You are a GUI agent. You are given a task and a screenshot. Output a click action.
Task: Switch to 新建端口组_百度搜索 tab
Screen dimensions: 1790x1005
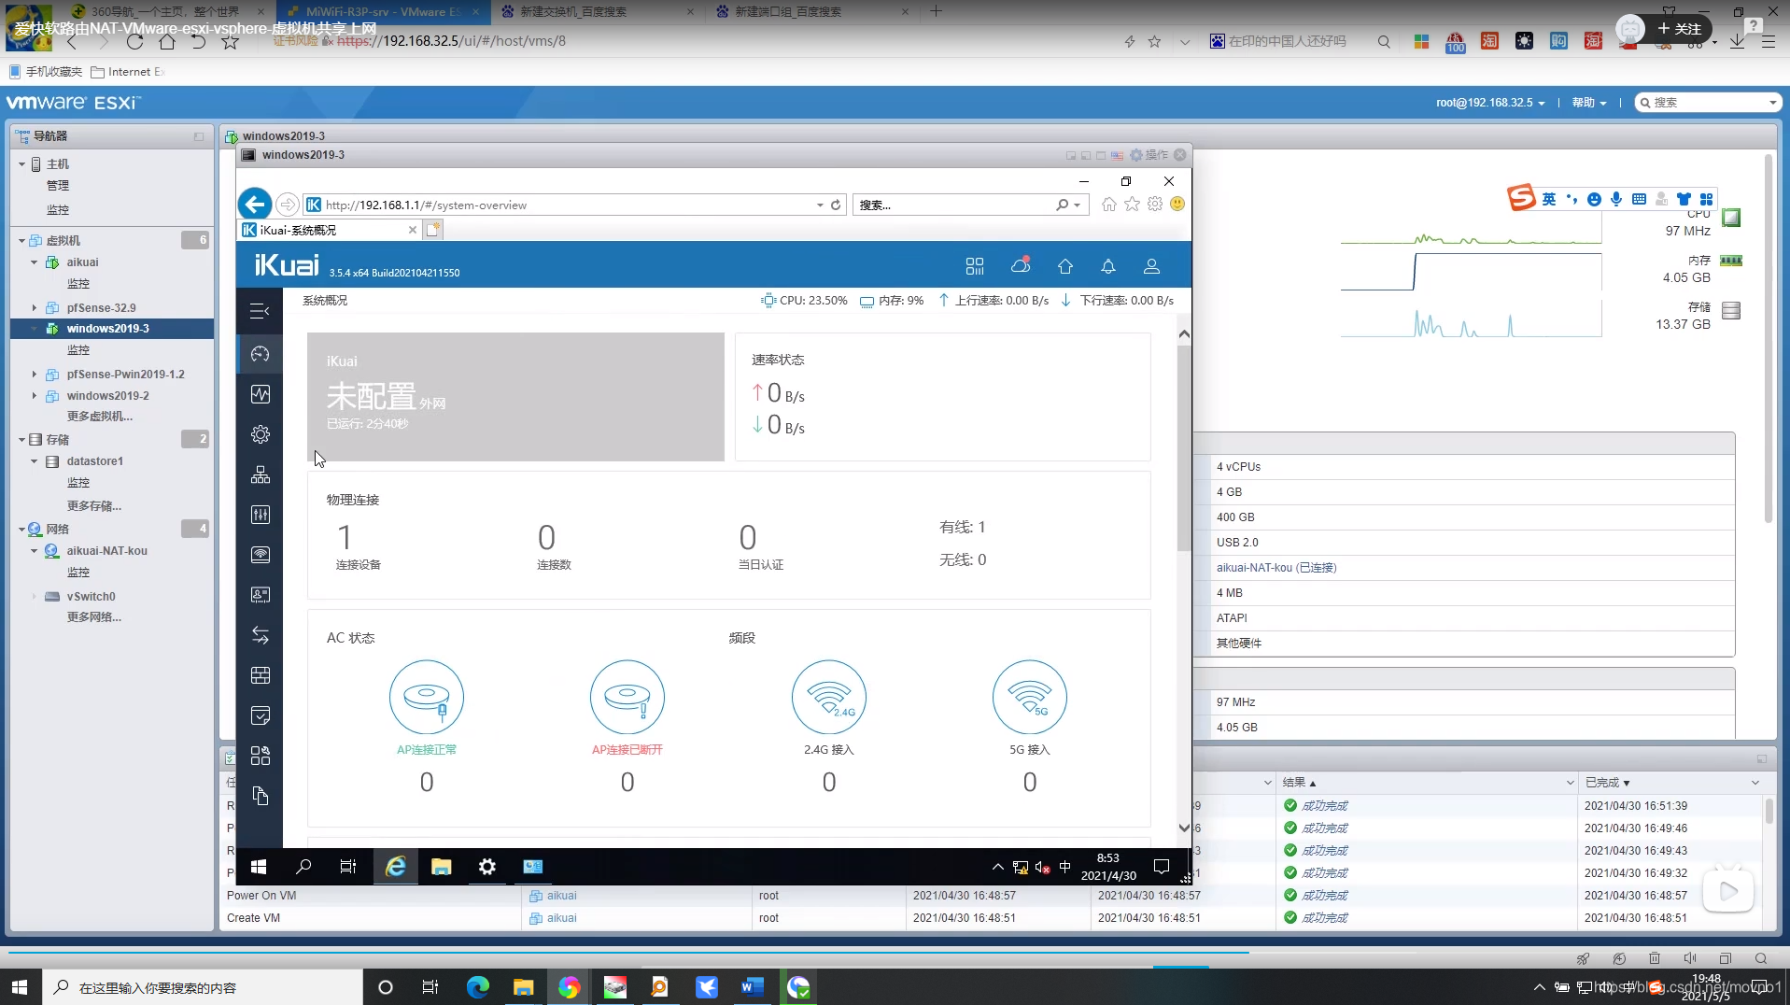(814, 12)
